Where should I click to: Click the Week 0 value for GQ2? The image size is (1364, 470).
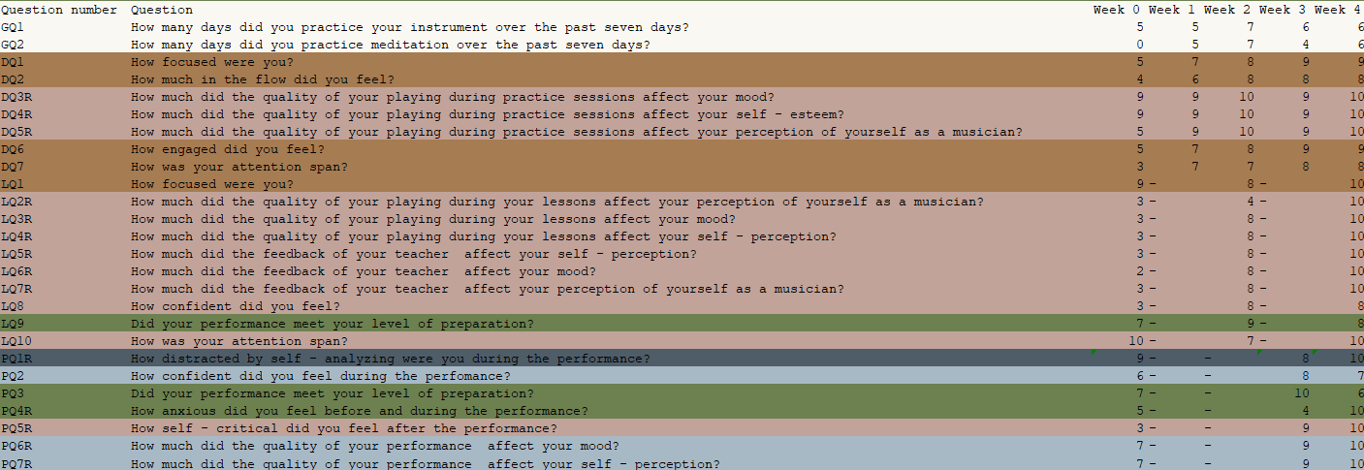coord(1139,45)
